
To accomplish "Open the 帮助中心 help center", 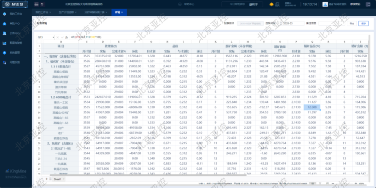I will pos(187,4).
